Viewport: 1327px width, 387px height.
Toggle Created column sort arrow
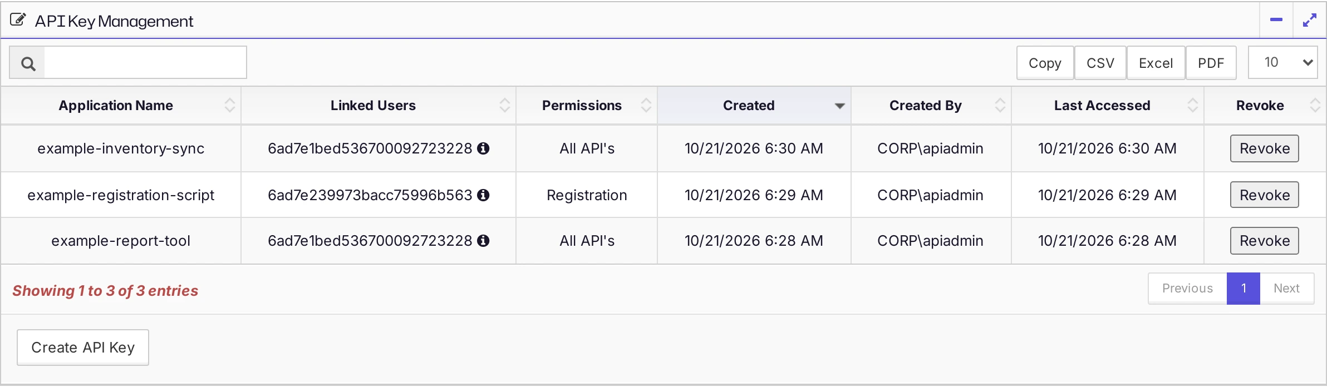point(839,106)
